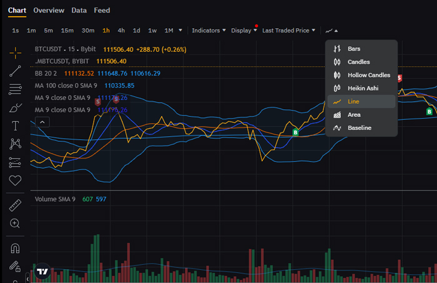The height and width of the screenshot is (283, 437).
Task: Switch to the Chart tab
Action: click(17, 11)
